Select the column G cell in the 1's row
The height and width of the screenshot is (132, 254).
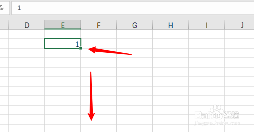135,43
